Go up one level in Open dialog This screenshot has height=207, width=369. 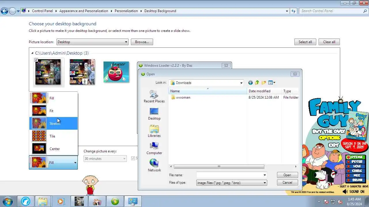pyautogui.click(x=257, y=83)
